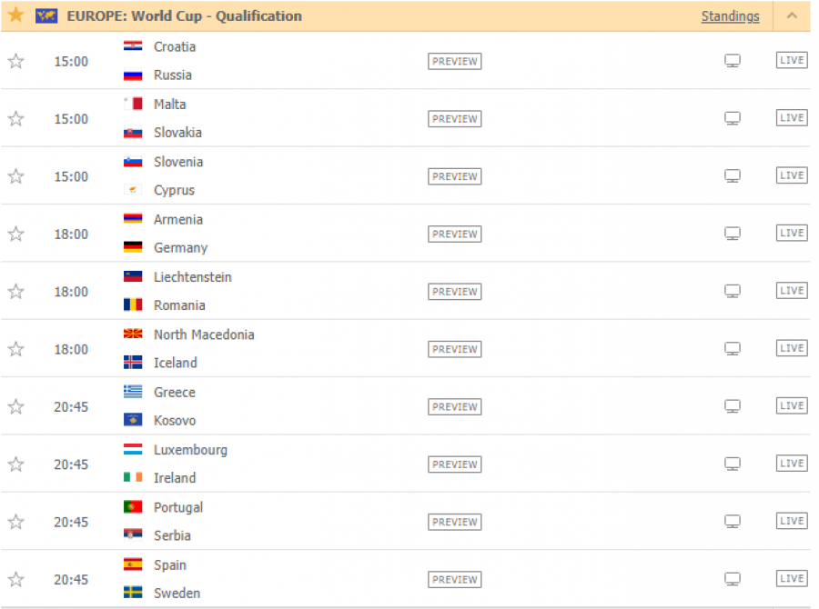Toggle favorite star for Greece vs Kosovo

(16, 406)
